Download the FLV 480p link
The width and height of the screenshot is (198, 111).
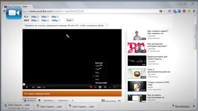click(x=54, y=17)
